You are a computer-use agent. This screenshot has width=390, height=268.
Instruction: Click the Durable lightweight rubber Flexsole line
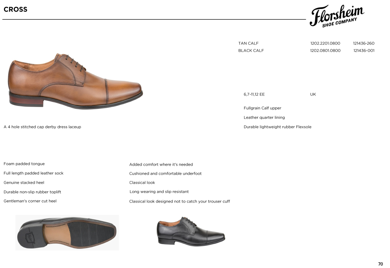tap(277, 127)
